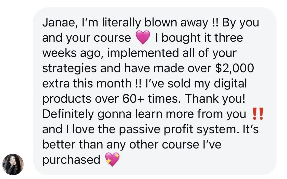
Task: Click the word 'implemented' in the message
Action: point(143,53)
